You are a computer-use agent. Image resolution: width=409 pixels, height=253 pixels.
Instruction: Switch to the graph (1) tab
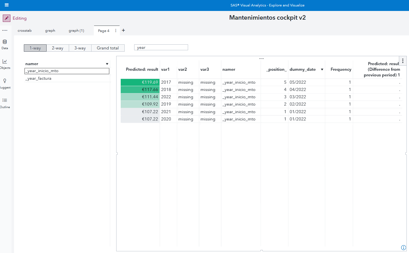[x=76, y=30]
